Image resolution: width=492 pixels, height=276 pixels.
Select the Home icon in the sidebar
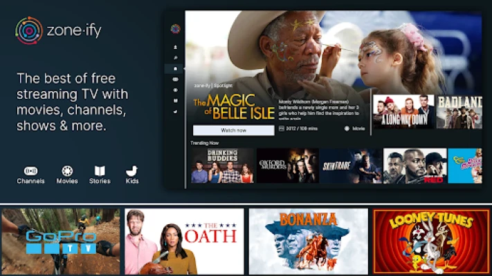[175, 68]
